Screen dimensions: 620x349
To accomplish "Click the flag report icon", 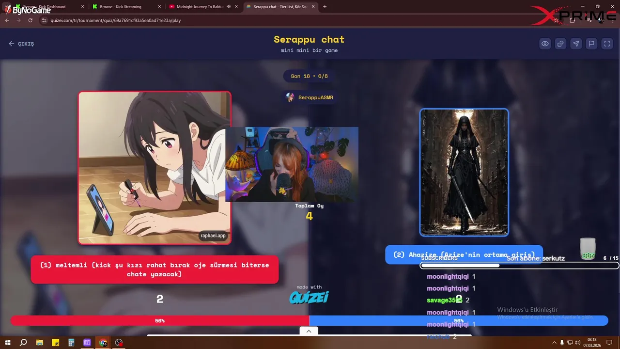I will tap(591, 44).
